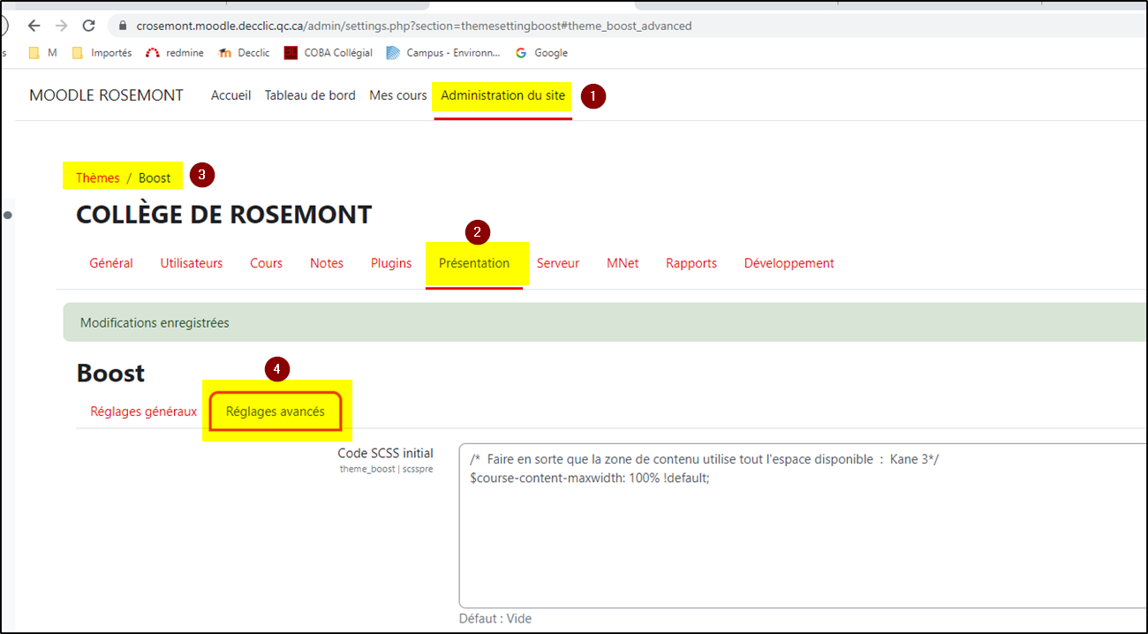Open the Importés bookmarks folder

coord(102,53)
